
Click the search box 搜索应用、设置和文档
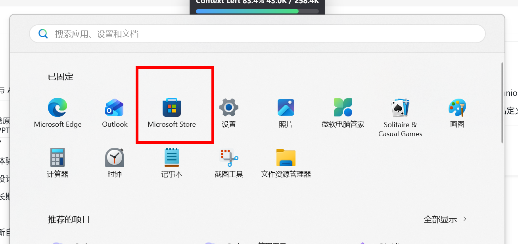click(257, 34)
